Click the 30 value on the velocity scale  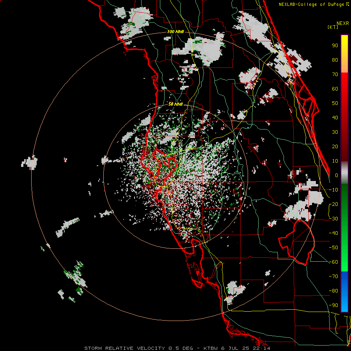335,132
